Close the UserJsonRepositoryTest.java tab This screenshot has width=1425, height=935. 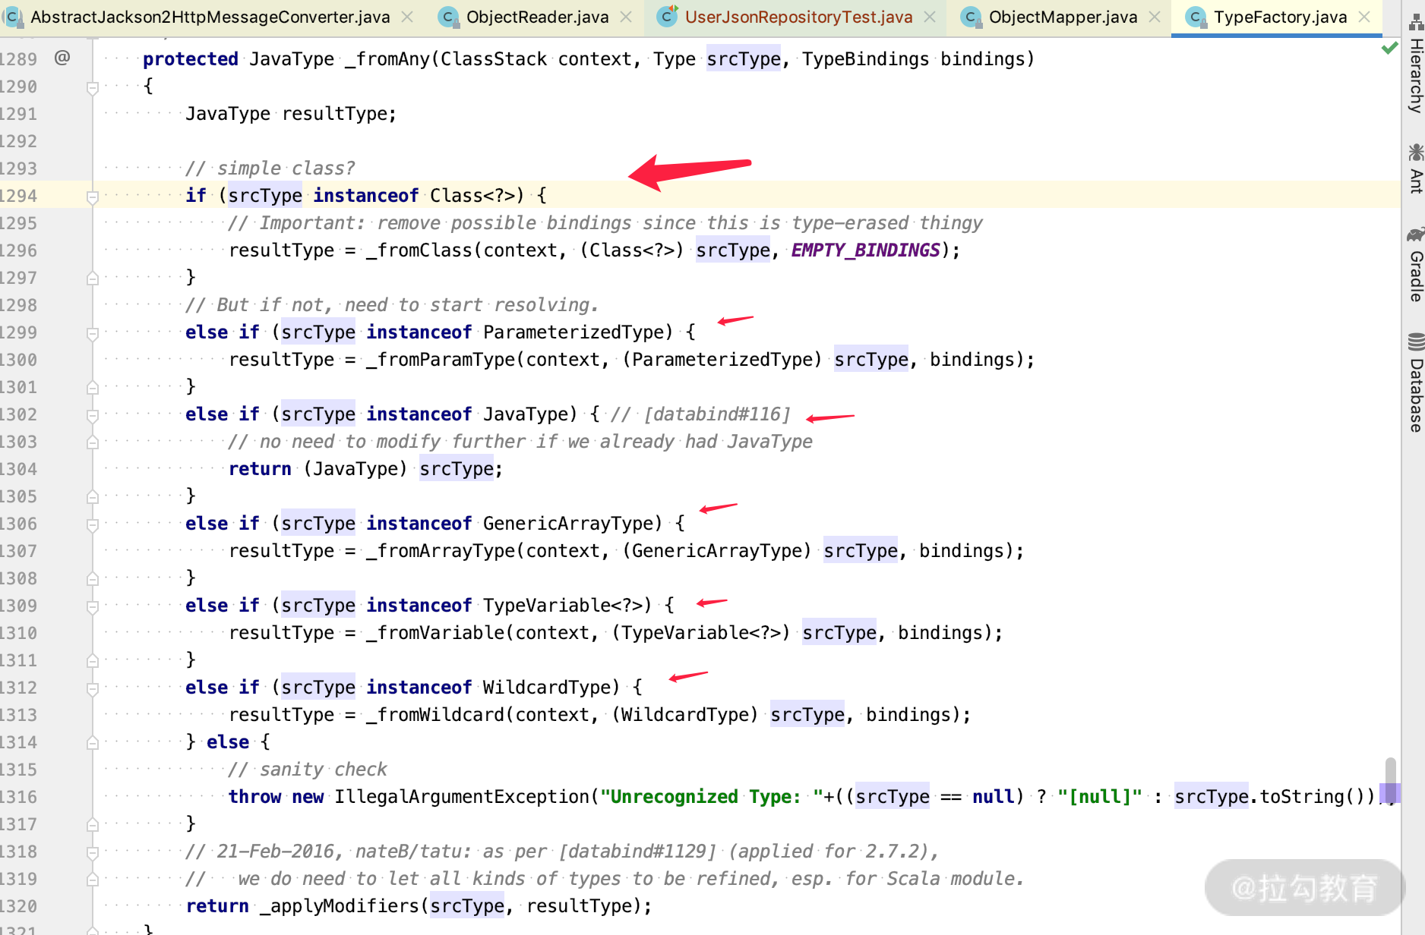coord(930,16)
